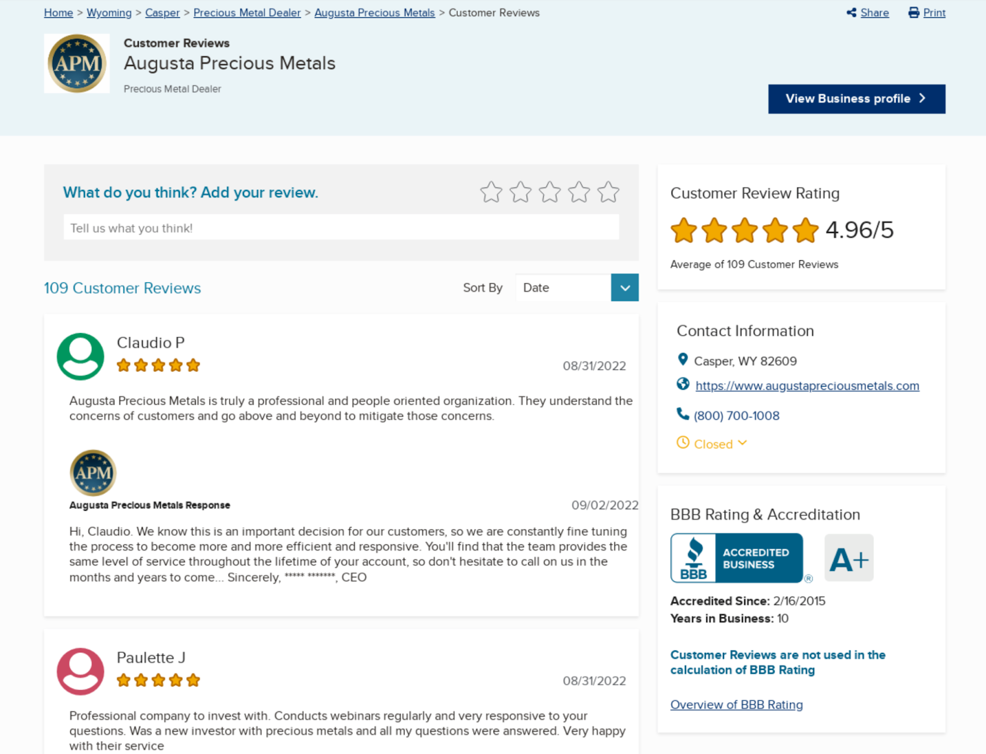Click Paulette J's red avatar icon
The image size is (986, 754).
click(x=81, y=671)
